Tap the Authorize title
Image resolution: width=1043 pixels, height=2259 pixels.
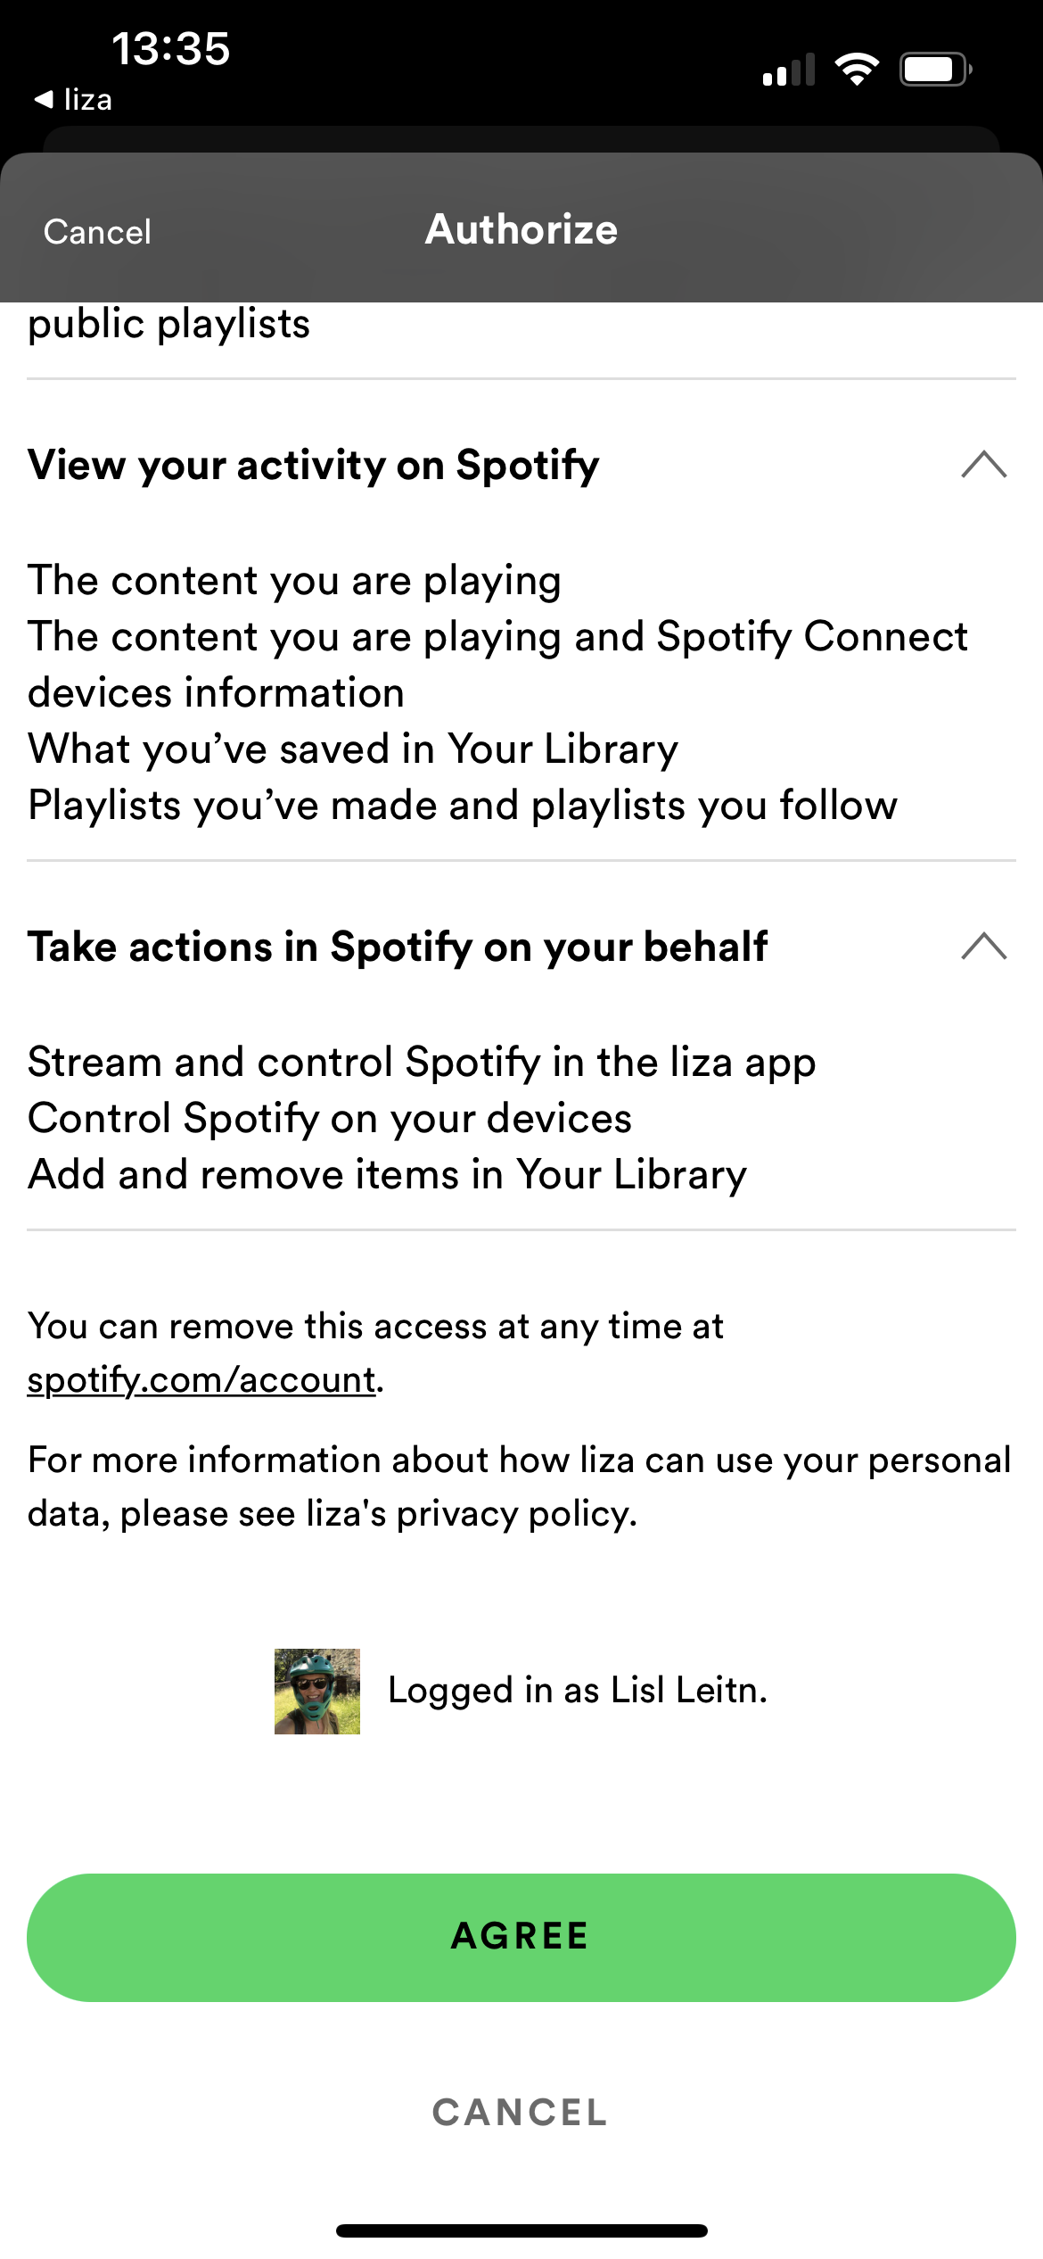521,229
